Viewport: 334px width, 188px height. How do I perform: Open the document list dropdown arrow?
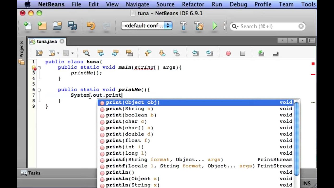(x=302, y=40)
